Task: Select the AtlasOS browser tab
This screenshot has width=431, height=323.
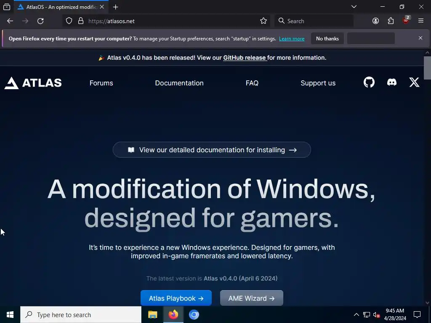Action: pos(61,7)
